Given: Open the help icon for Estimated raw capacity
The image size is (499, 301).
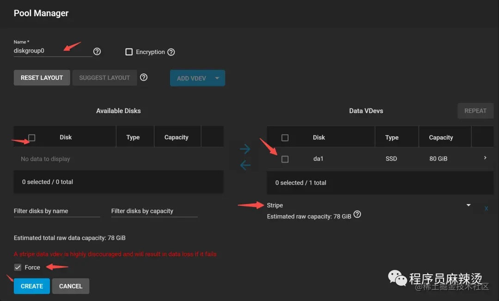Looking at the screenshot, I should pyautogui.click(x=357, y=215).
